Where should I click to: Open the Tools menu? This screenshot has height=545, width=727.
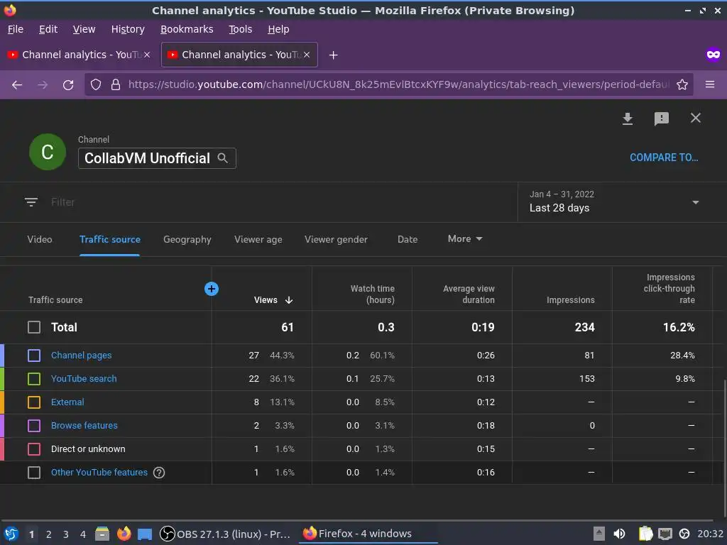click(x=240, y=29)
